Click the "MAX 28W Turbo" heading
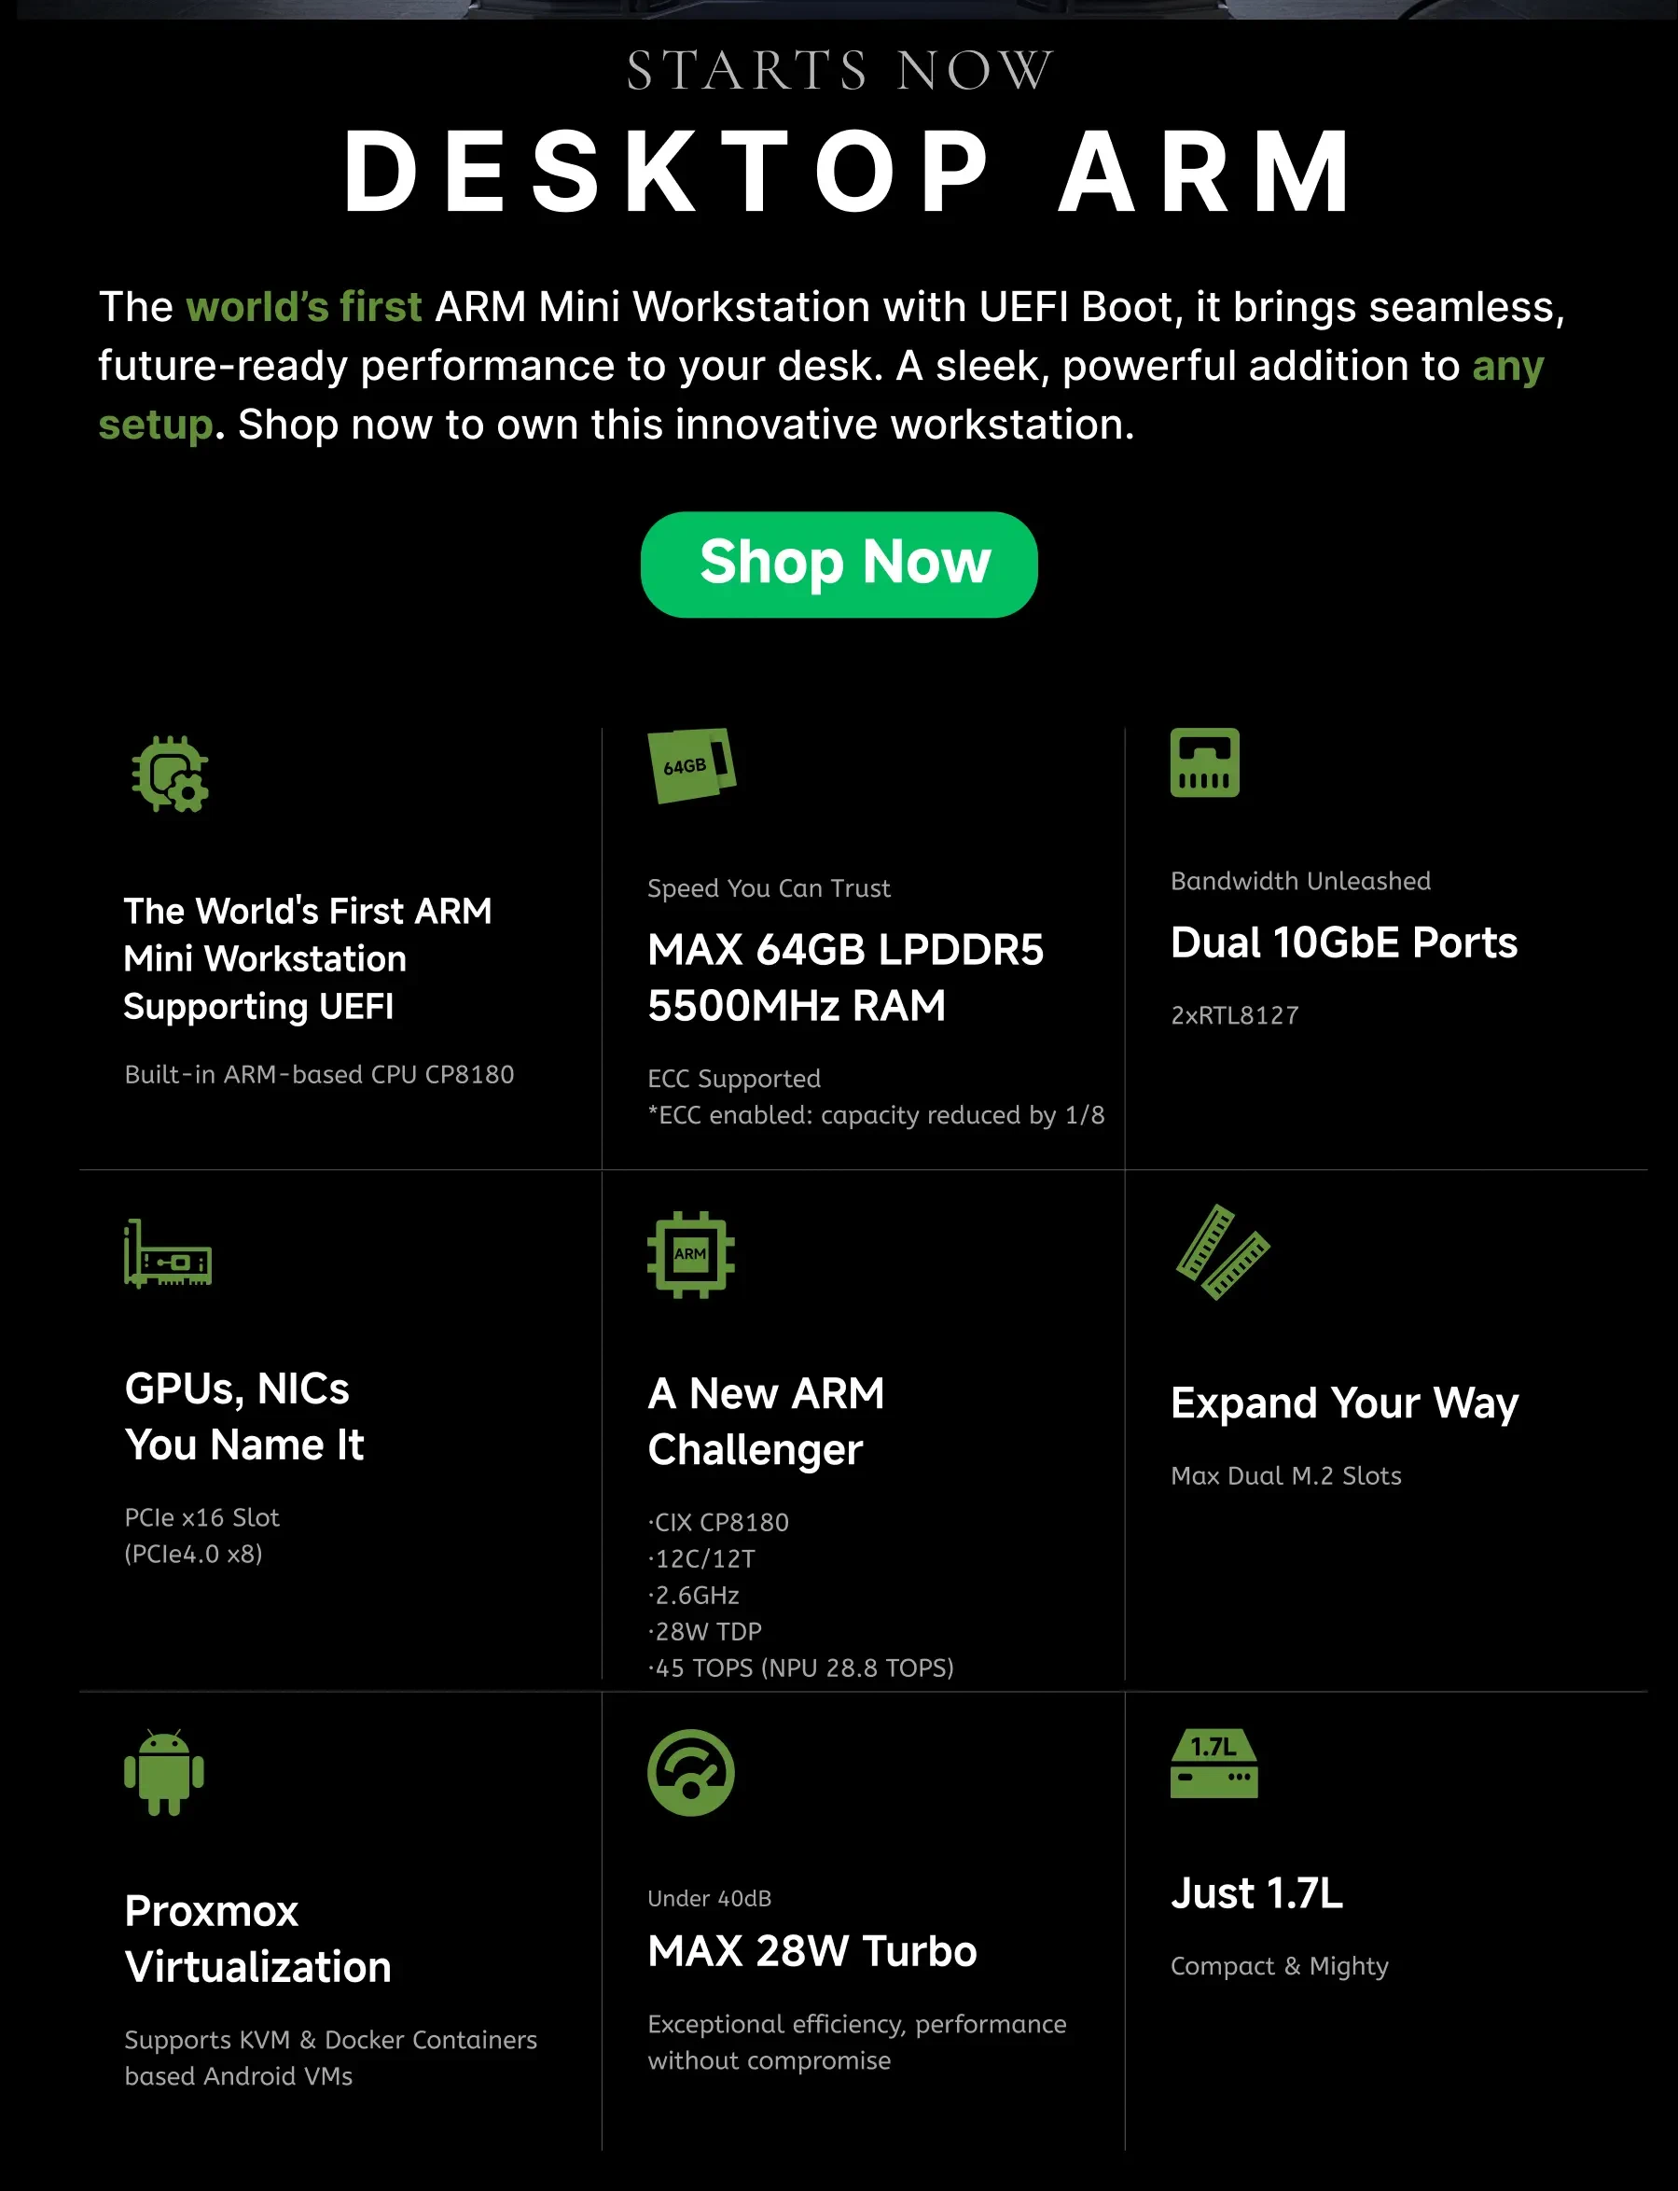1678x2191 pixels. 812,1951
